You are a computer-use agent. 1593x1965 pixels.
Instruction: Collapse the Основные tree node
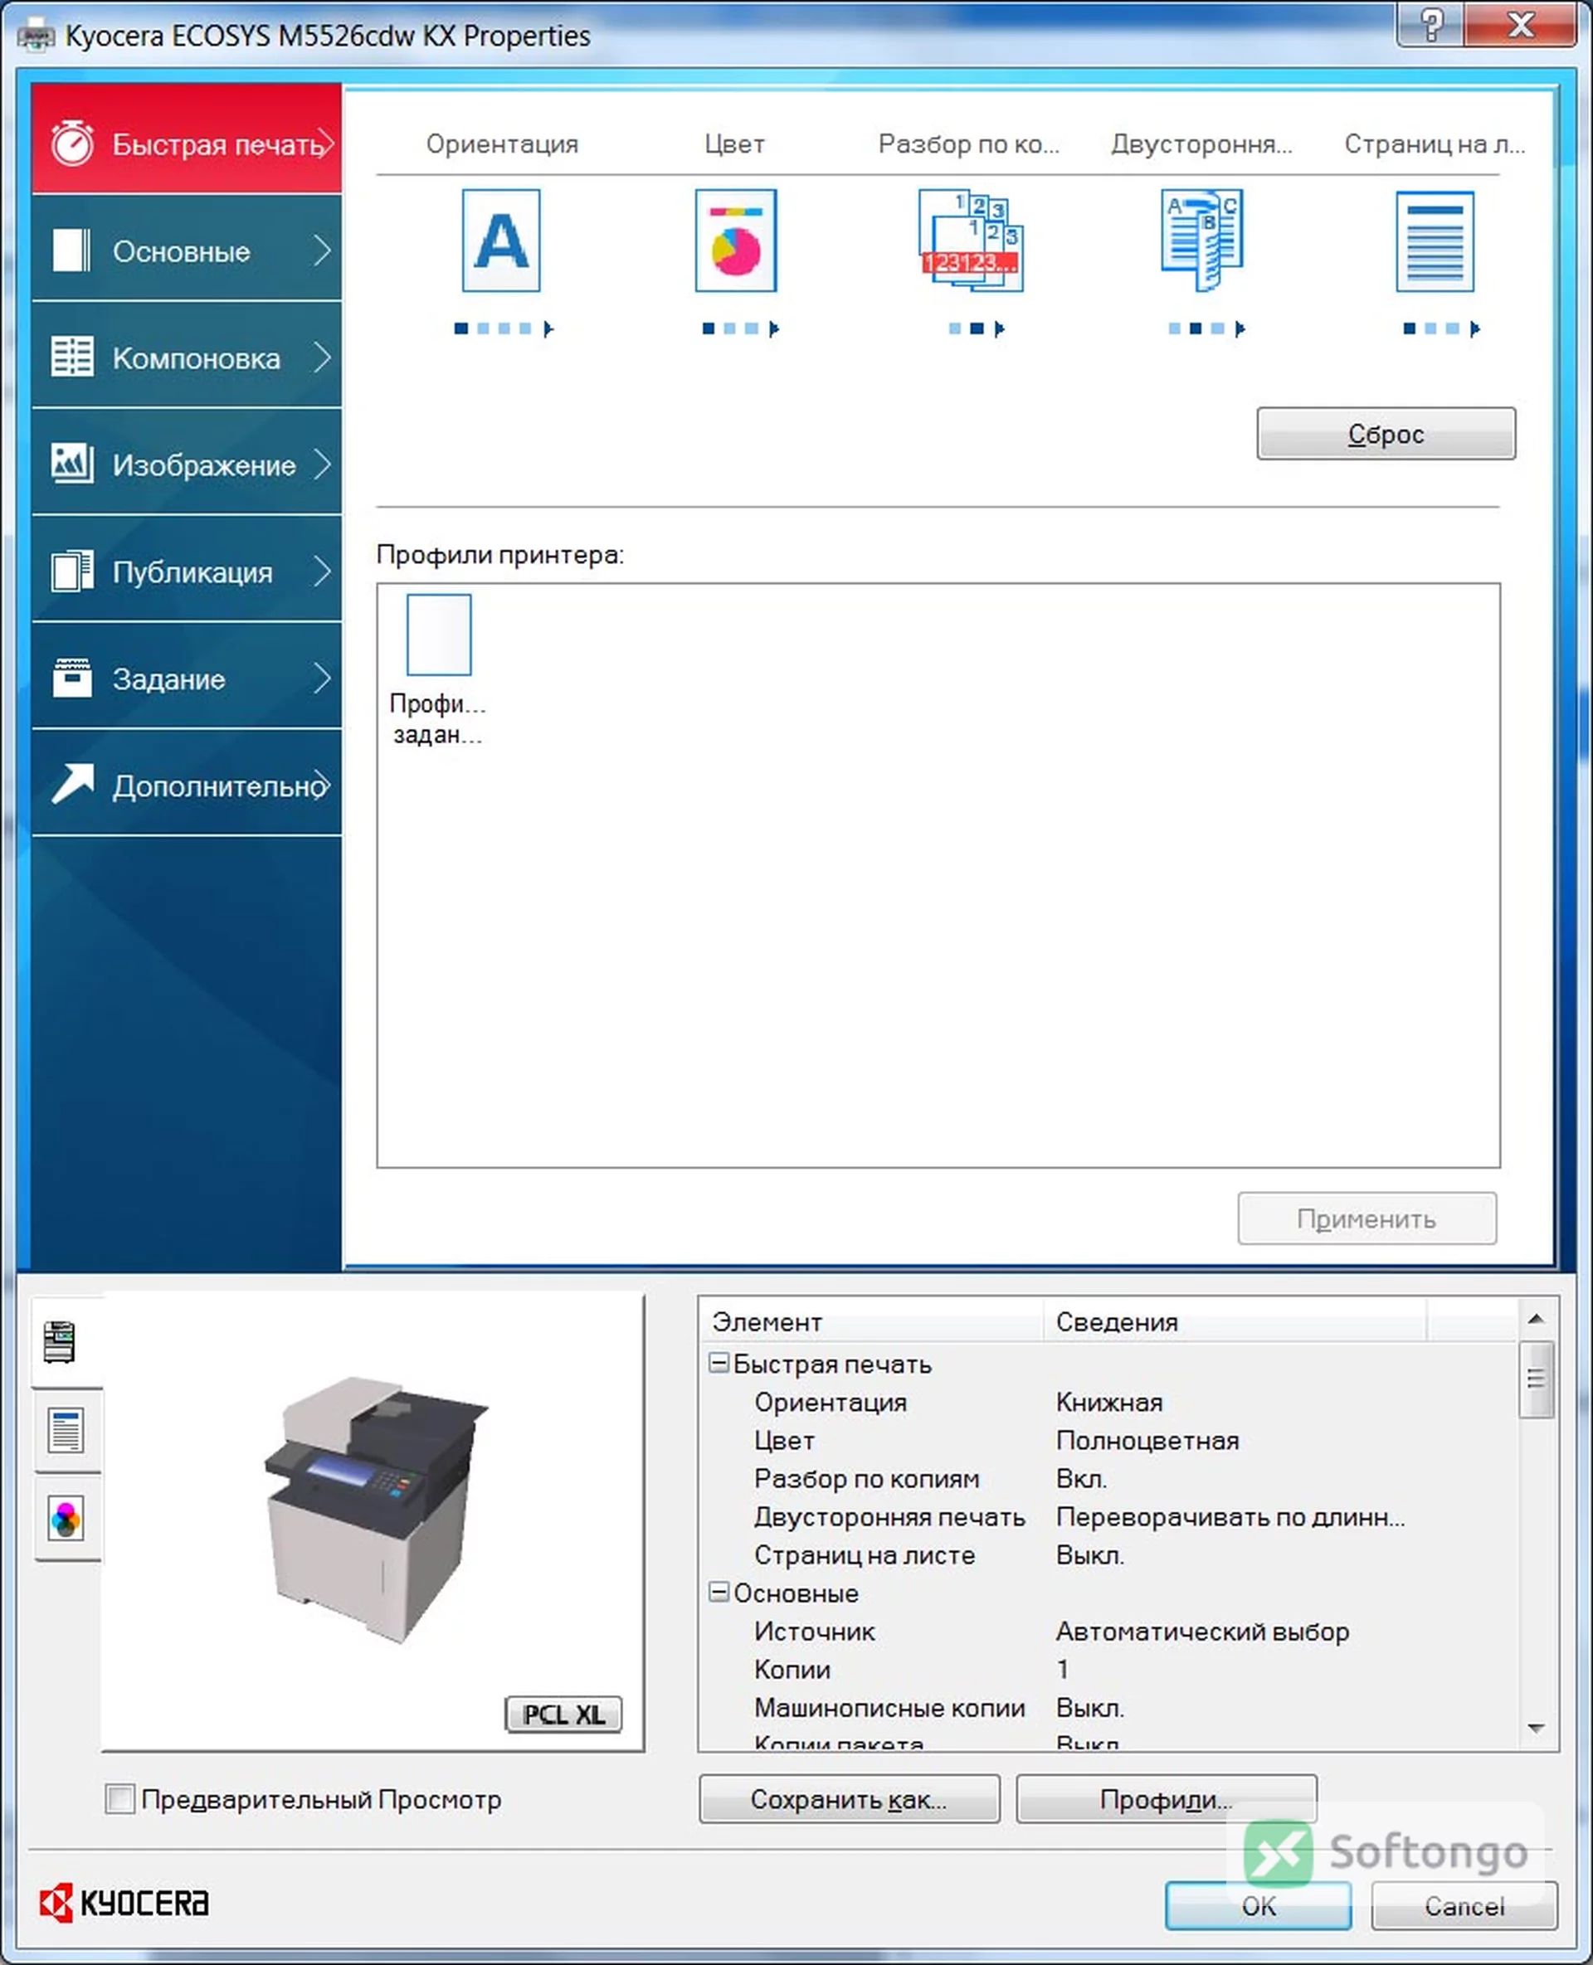coord(719,1593)
